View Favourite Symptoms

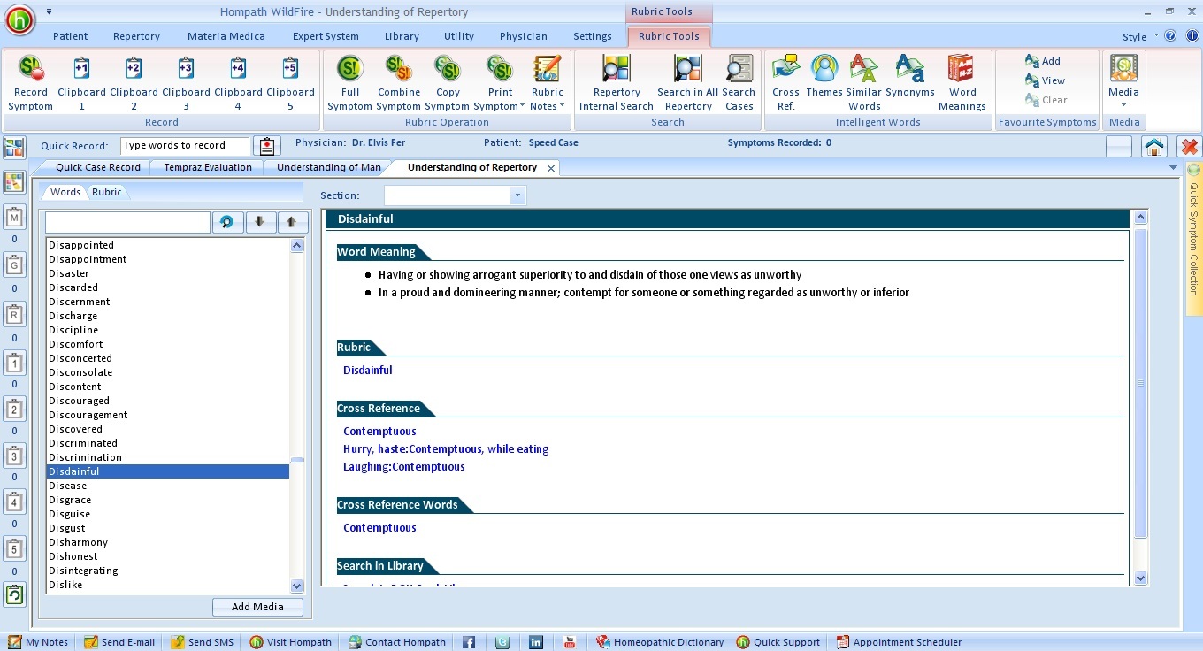1045,80
